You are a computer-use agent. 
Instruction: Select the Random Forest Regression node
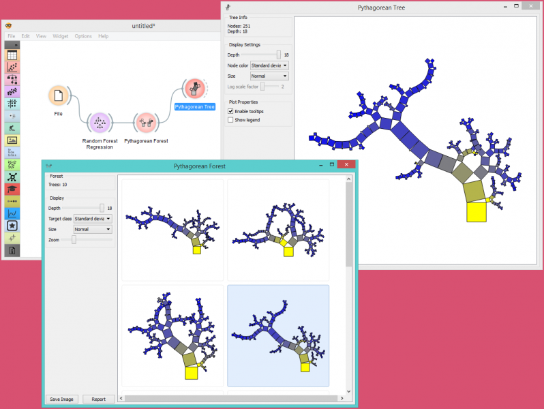pos(100,123)
